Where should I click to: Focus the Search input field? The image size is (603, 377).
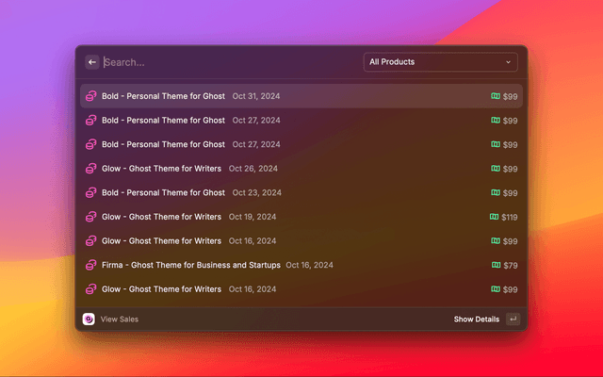pyautogui.click(x=226, y=62)
